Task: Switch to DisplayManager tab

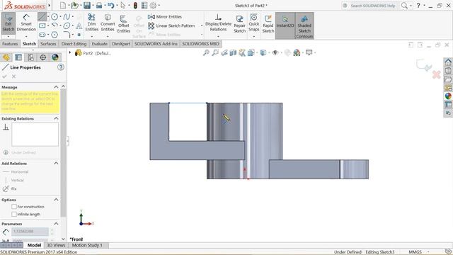Action: click(55, 57)
